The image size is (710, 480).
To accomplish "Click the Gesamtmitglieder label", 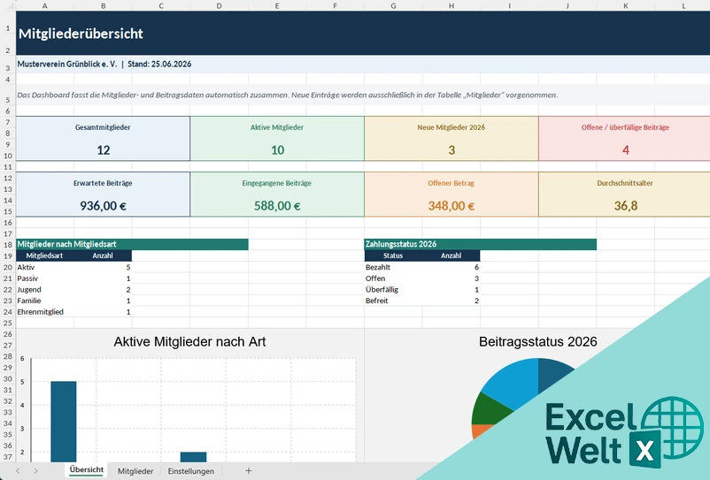I will coord(103,127).
